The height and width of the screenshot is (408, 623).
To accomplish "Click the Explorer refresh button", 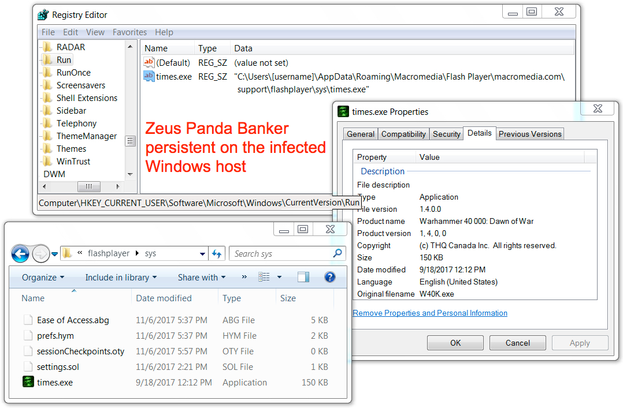I will pyautogui.click(x=217, y=253).
